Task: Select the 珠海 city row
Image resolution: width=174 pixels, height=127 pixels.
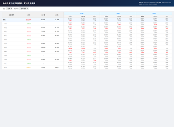Action: click(x=87, y=68)
